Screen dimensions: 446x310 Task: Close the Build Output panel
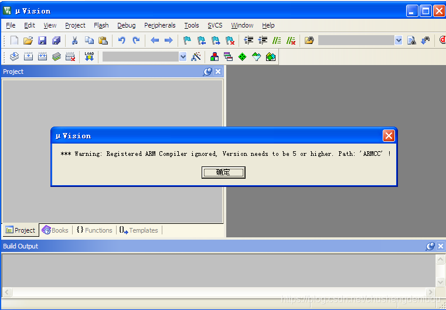pos(441,246)
